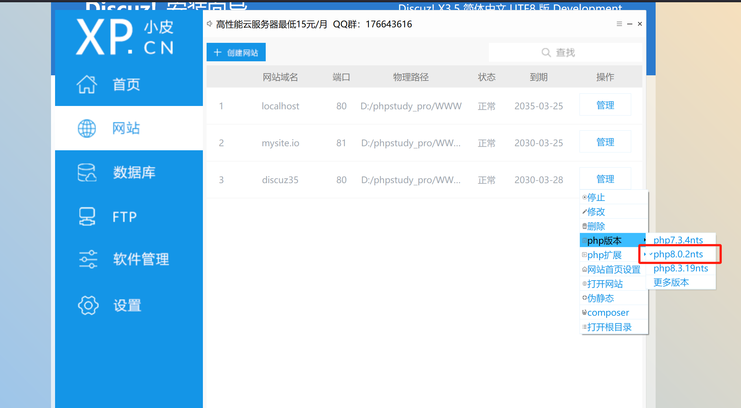Click the mysite.io domain cell
This screenshot has height=408, width=741.
click(281, 143)
